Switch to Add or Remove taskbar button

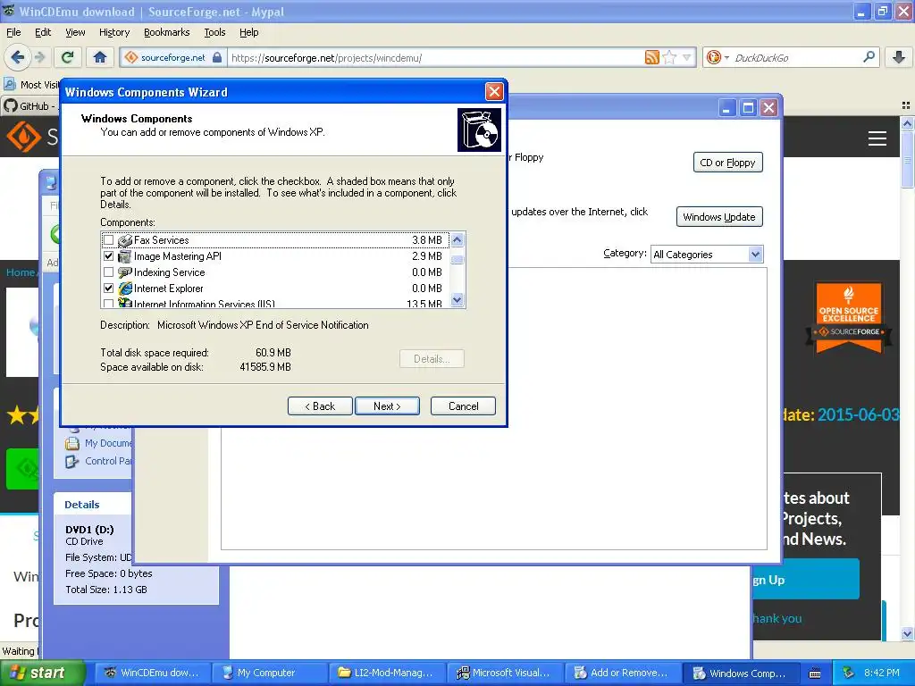click(623, 673)
